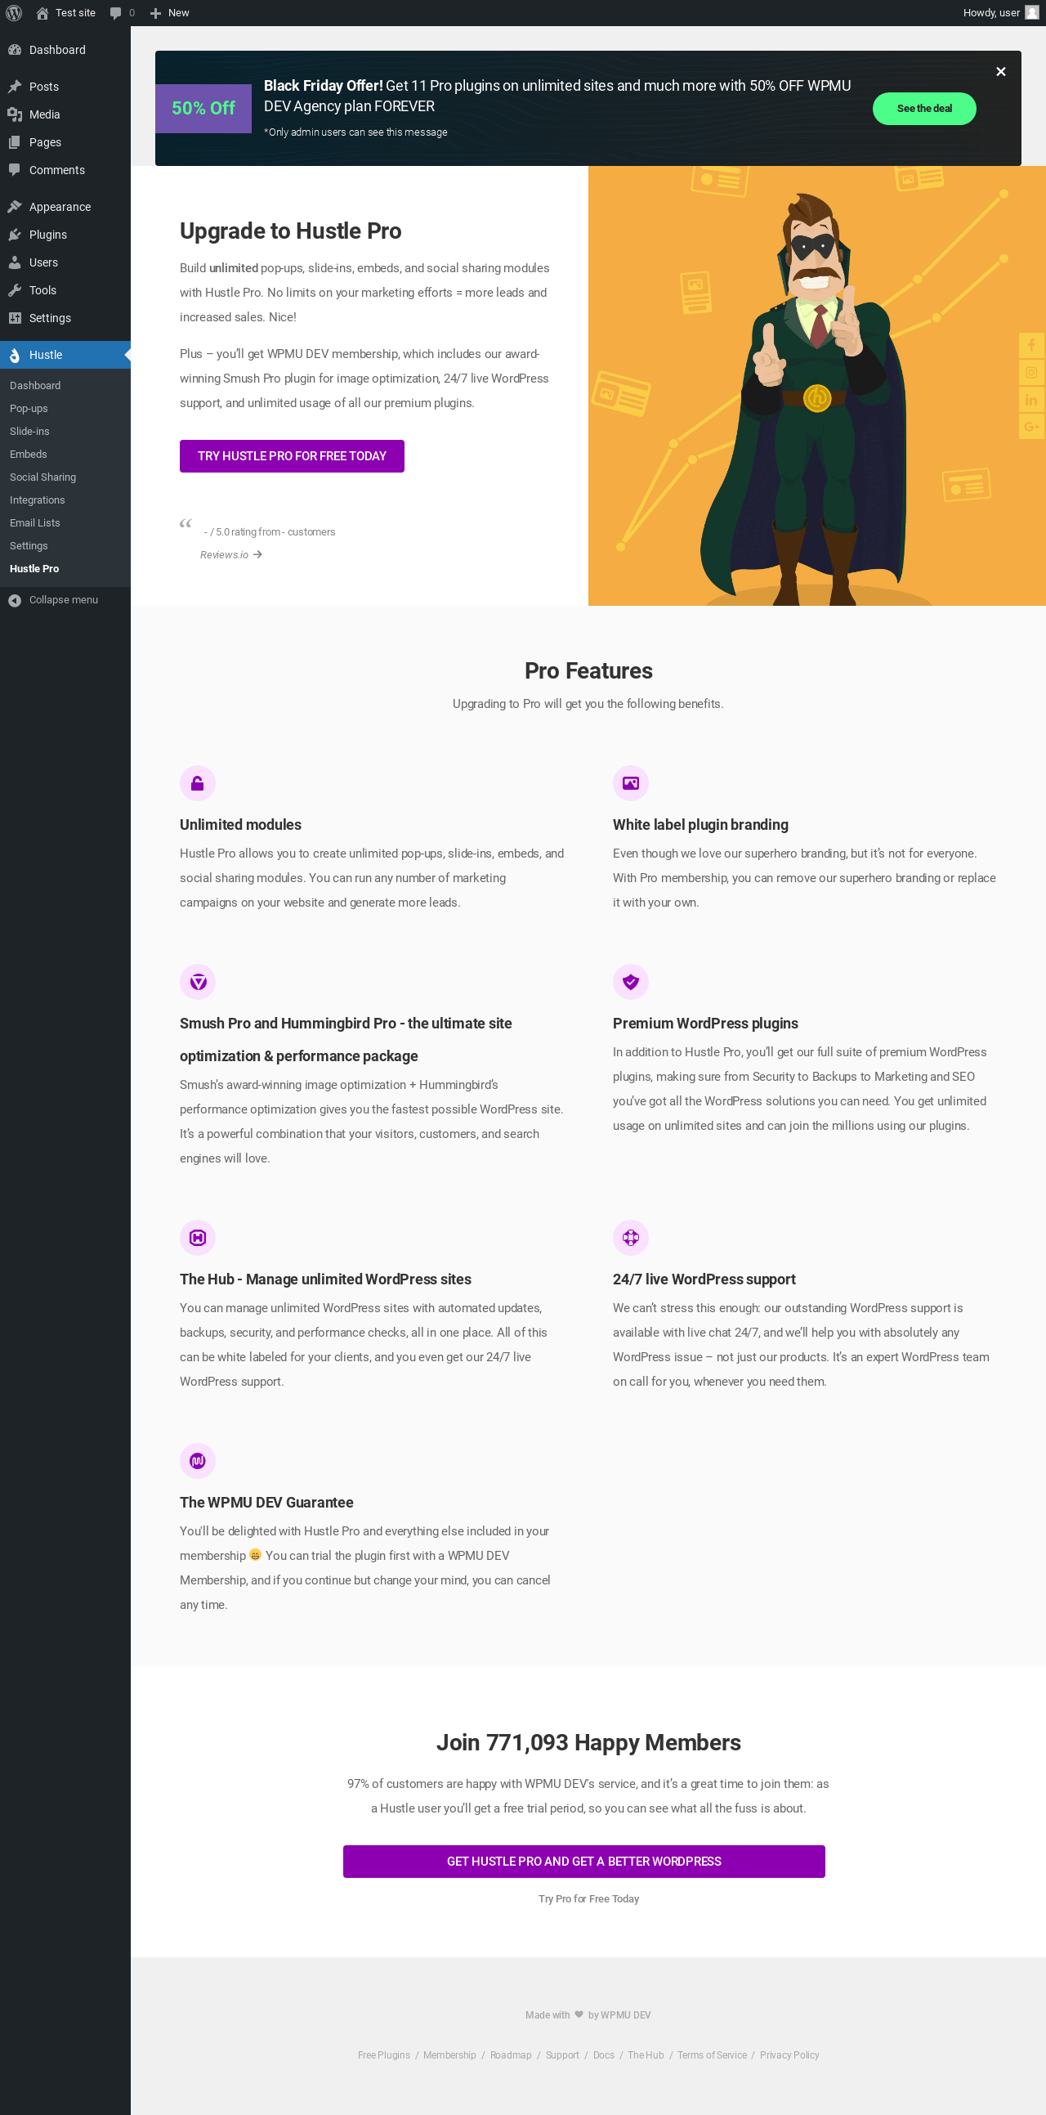Image resolution: width=1046 pixels, height=2115 pixels.
Task: Open the comments bubble icon in admin bar
Action: point(116,13)
